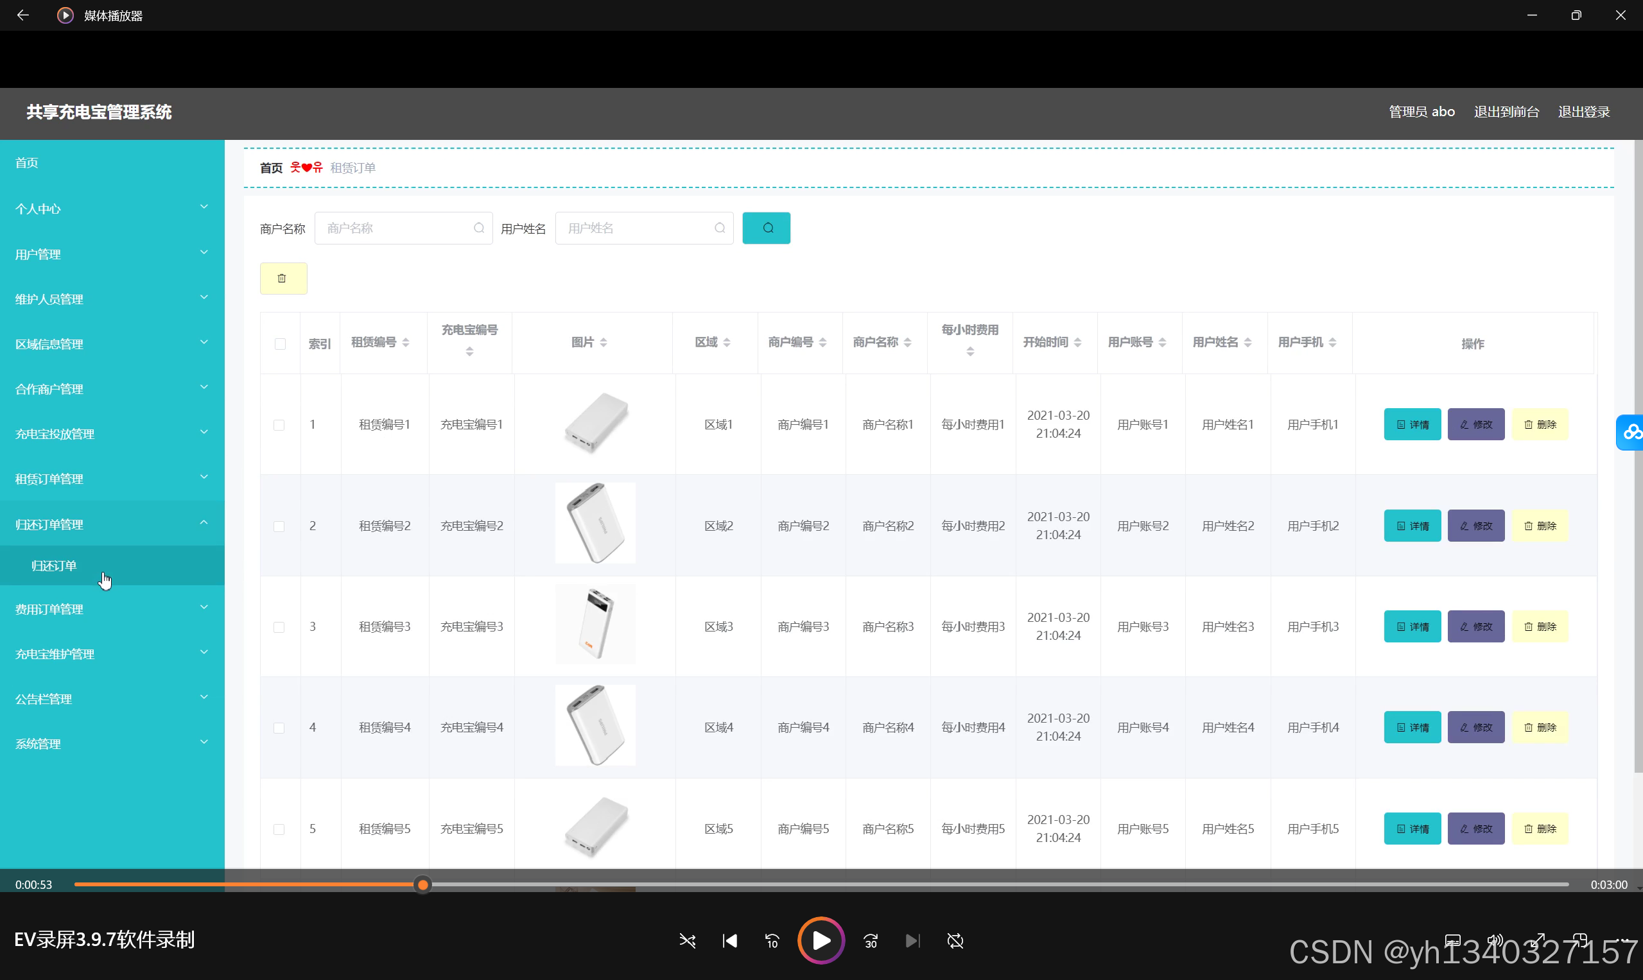
Task: Click the previous track icon
Action: [x=729, y=940]
